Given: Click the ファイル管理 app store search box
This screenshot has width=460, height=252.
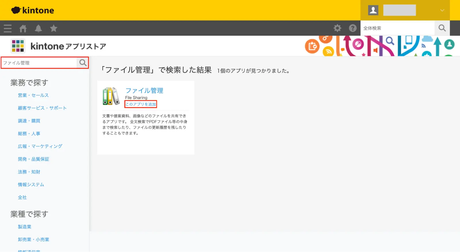Looking at the screenshot, I should coord(39,63).
